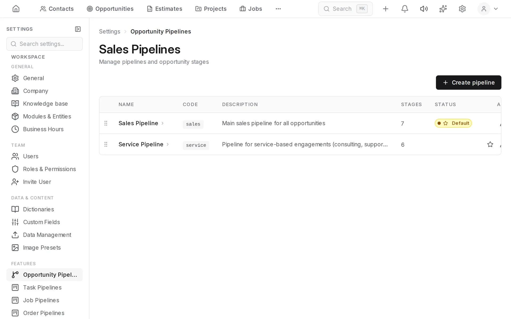511x319 pixels.
Task: Open Business Hours settings
Action: click(44, 129)
